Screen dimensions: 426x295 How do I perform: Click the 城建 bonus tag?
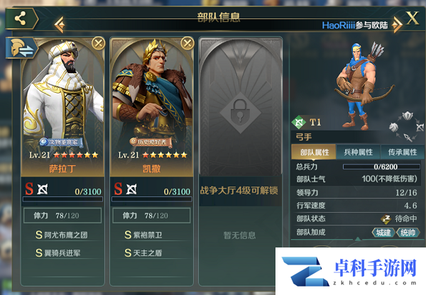tap(383, 233)
